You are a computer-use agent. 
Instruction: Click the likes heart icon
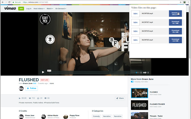(30, 98)
